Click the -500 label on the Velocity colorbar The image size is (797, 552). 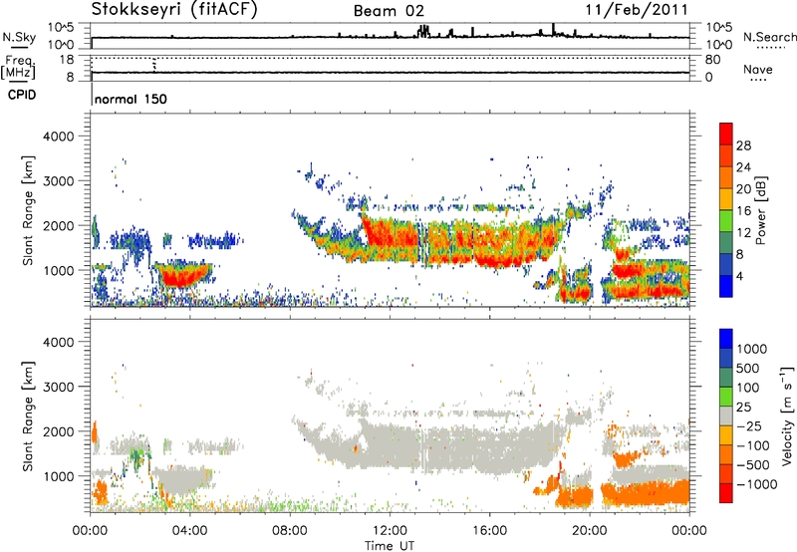pos(753,465)
